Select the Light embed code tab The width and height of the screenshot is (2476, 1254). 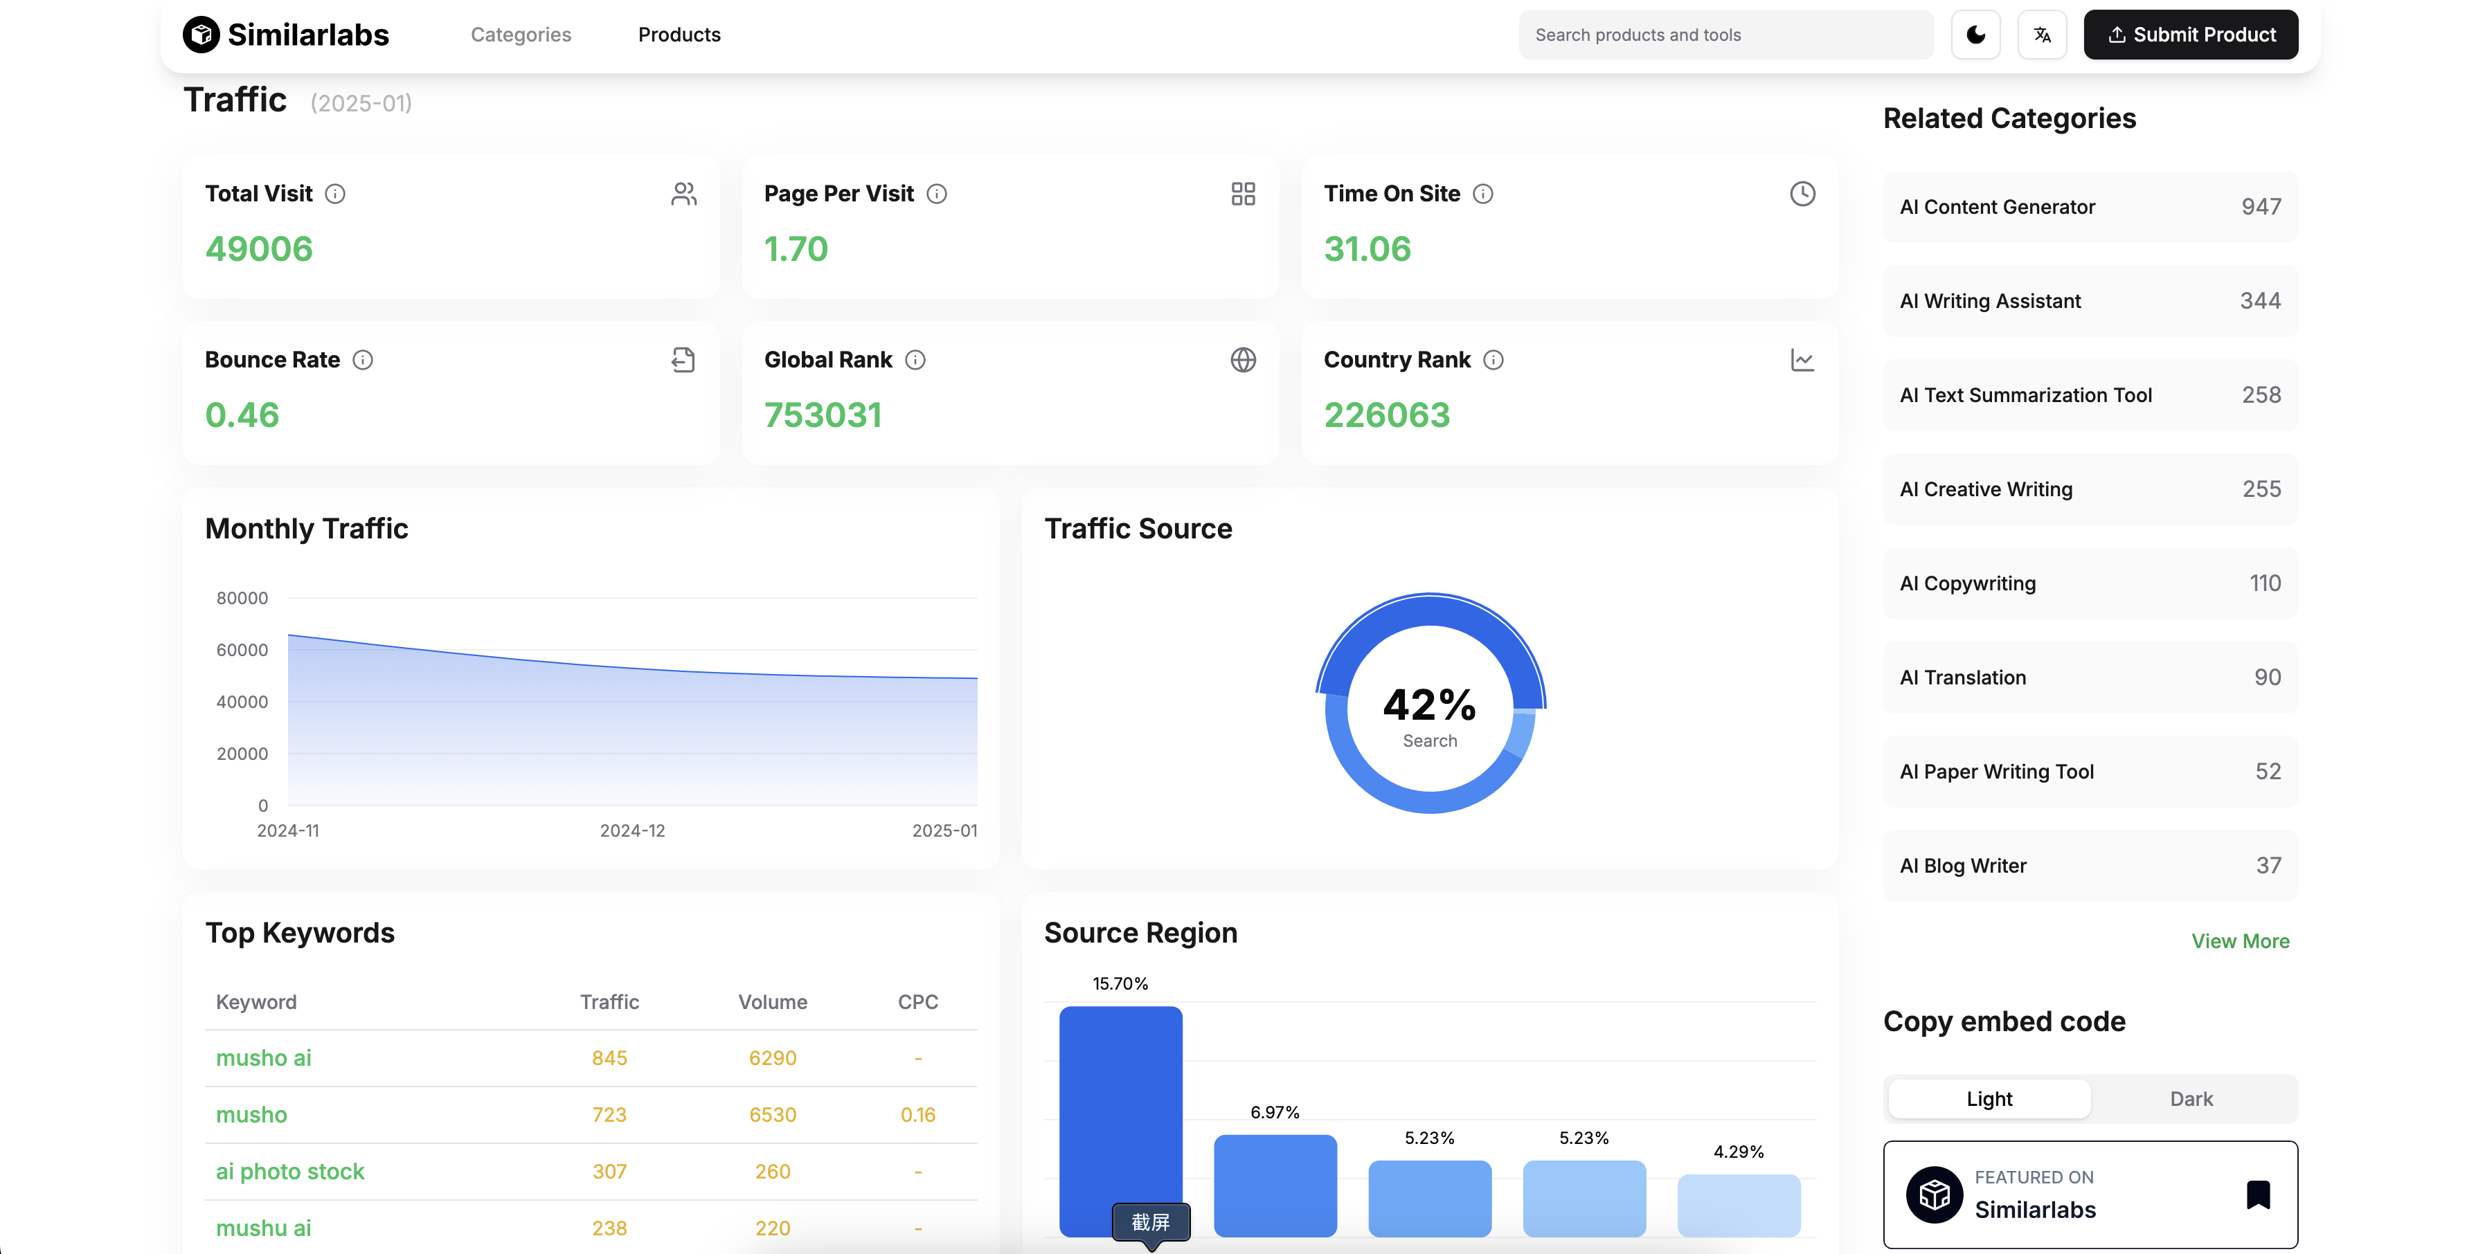coord(1989,1099)
